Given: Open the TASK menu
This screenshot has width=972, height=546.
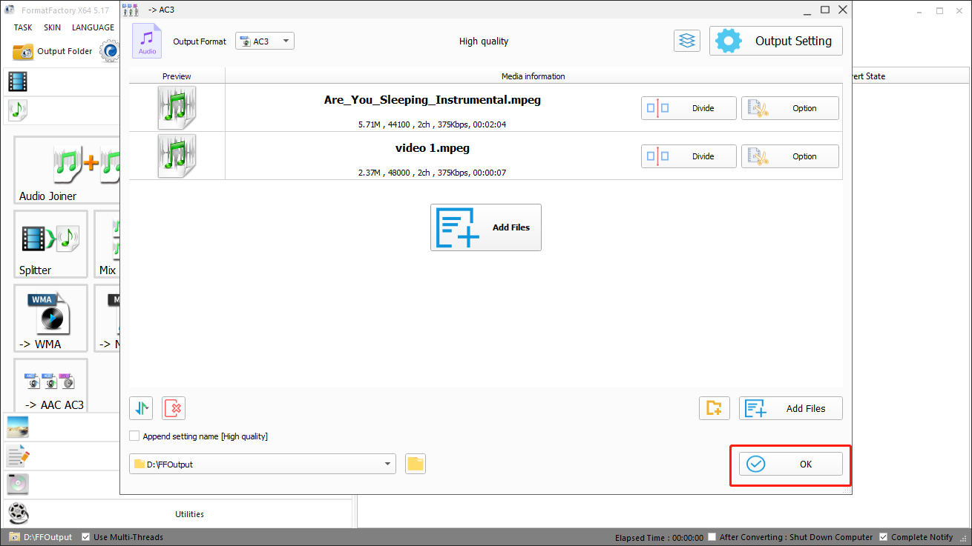Looking at the screenshot, I should click(x=23, y=27).
